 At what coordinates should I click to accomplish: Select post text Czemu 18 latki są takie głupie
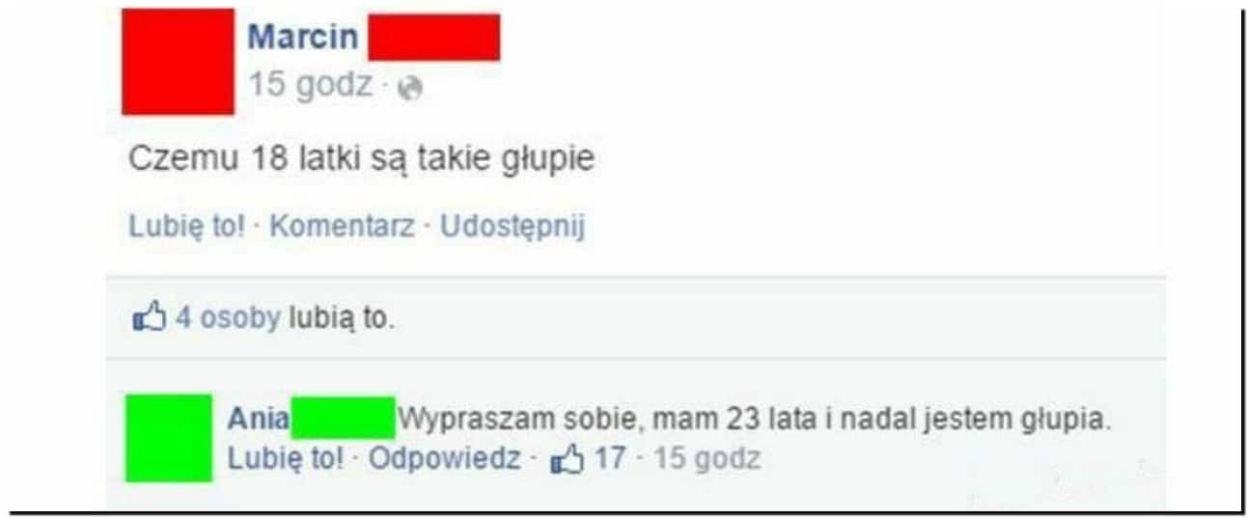pos(362,157)
